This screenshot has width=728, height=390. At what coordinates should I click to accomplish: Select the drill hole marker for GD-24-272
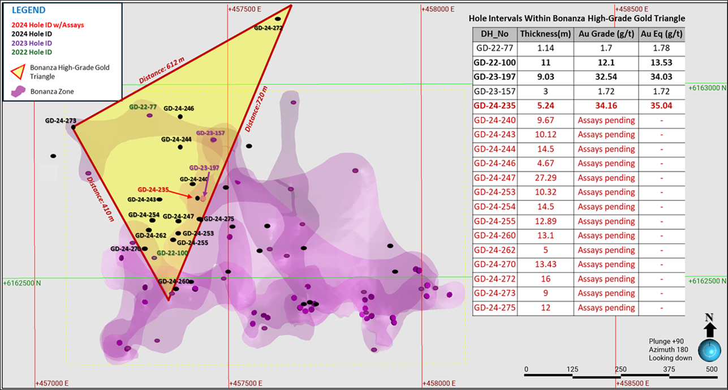coord(278,19)
